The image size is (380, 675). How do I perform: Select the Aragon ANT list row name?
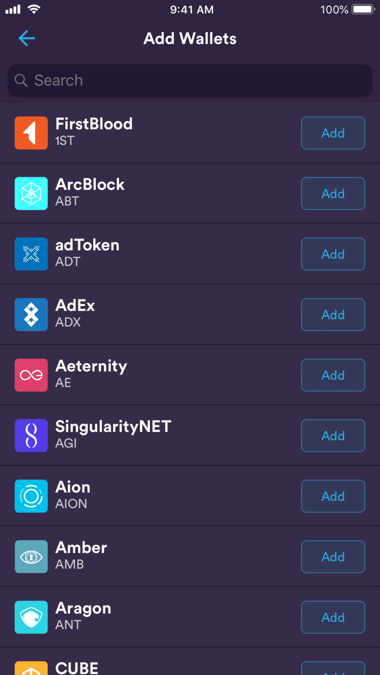(83, 609)
